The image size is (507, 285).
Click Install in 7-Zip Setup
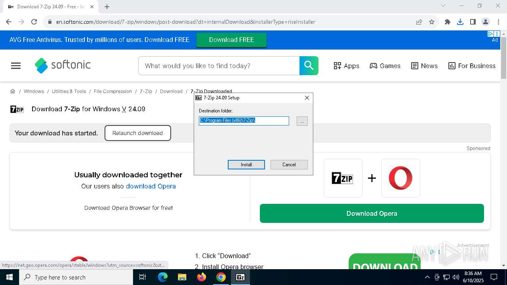point(246,165)
